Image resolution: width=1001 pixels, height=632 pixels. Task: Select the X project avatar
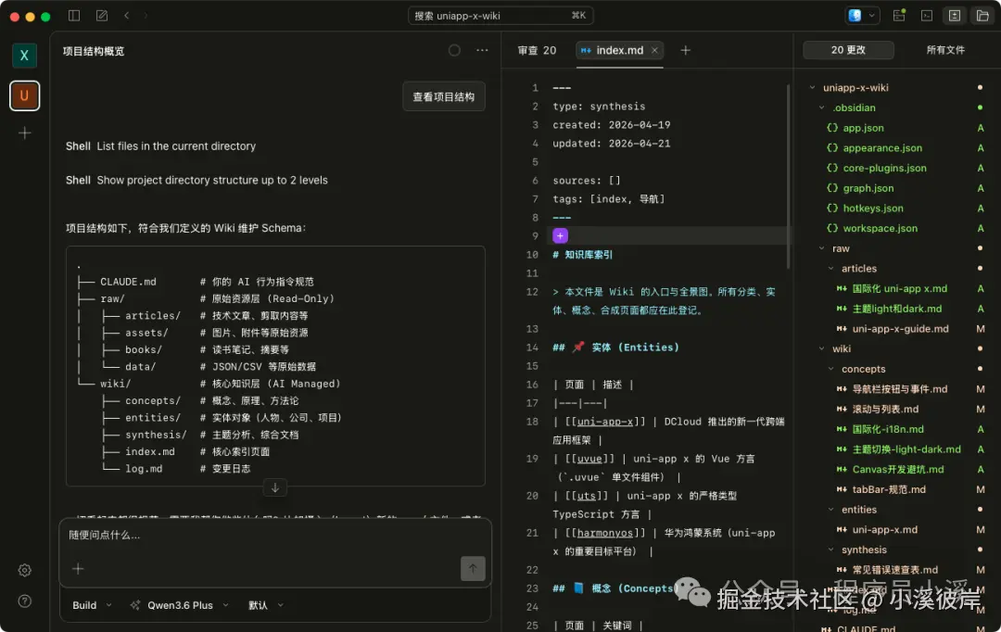pyautogui.click(x=24, y=56)
